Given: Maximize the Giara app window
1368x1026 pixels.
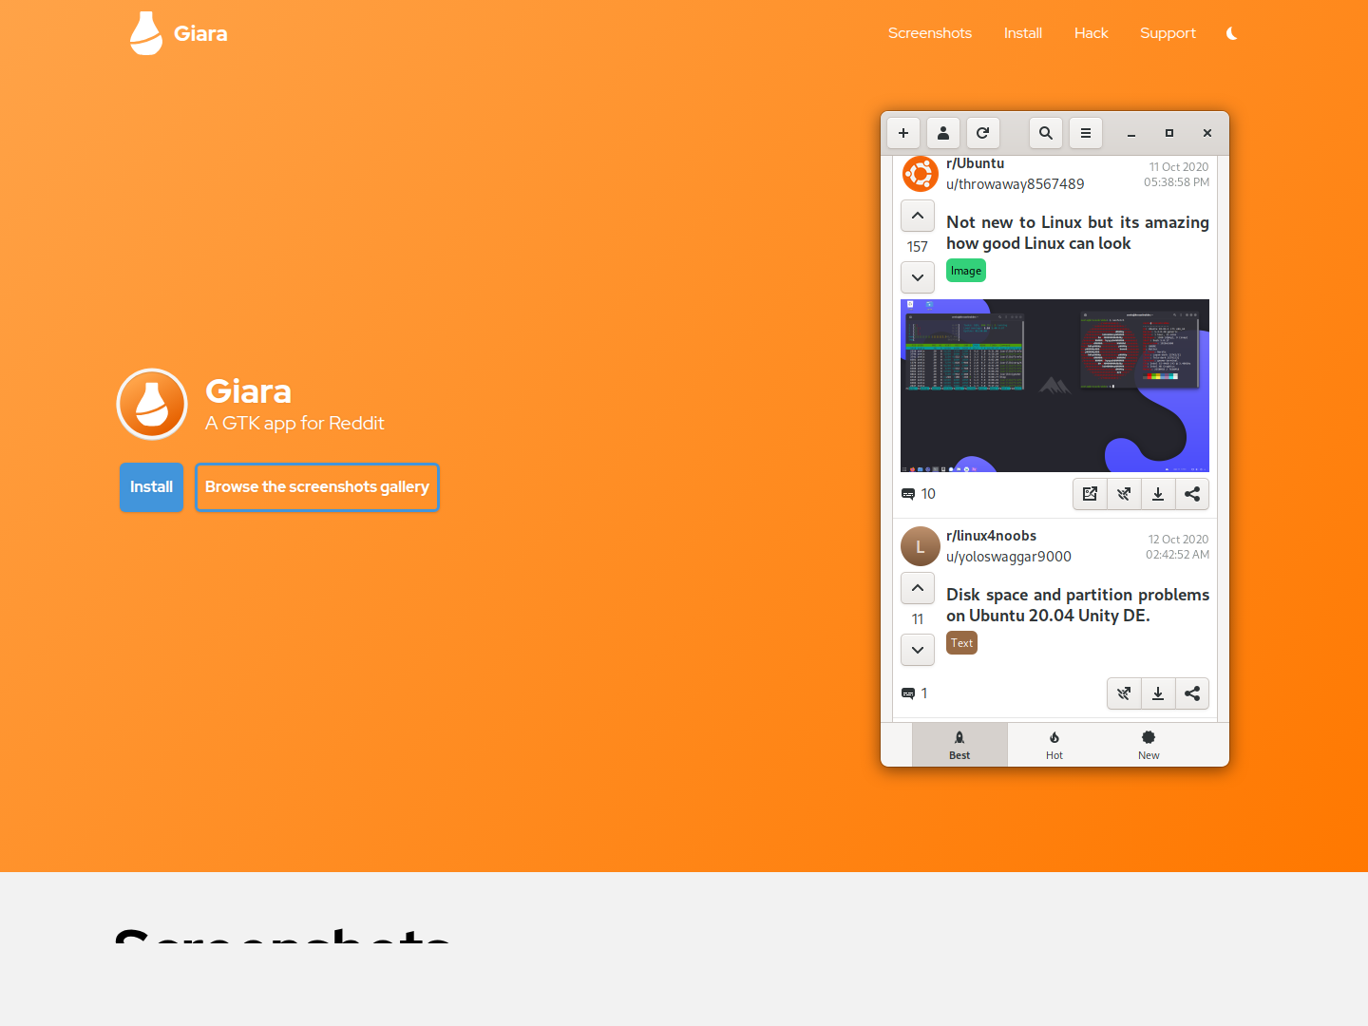Looking at the screenshot, I should tap(1169, 133).
